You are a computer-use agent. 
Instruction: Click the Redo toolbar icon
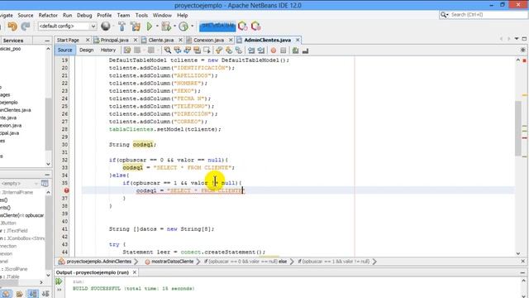[26, 26]
